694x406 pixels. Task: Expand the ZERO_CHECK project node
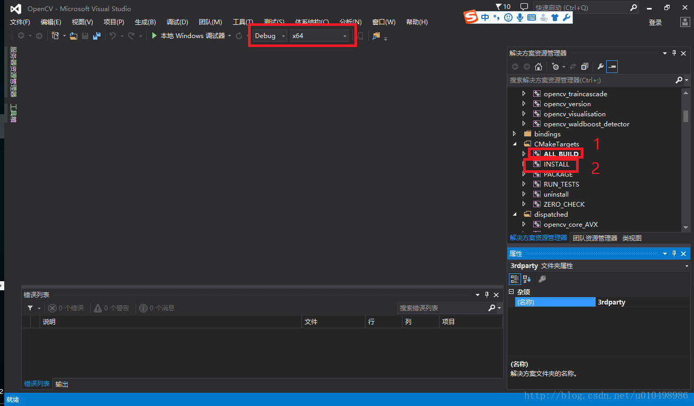coord(524,204)
